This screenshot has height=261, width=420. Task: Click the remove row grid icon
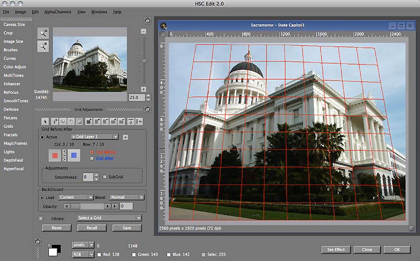pos(121,122)
